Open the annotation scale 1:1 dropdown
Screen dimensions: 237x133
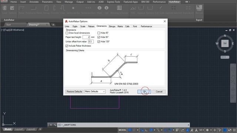[x=201, y=130]
